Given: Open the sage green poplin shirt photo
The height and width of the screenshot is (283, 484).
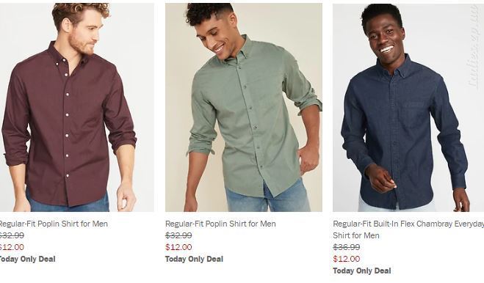Looking at the screenshot, I should point(244,107).
